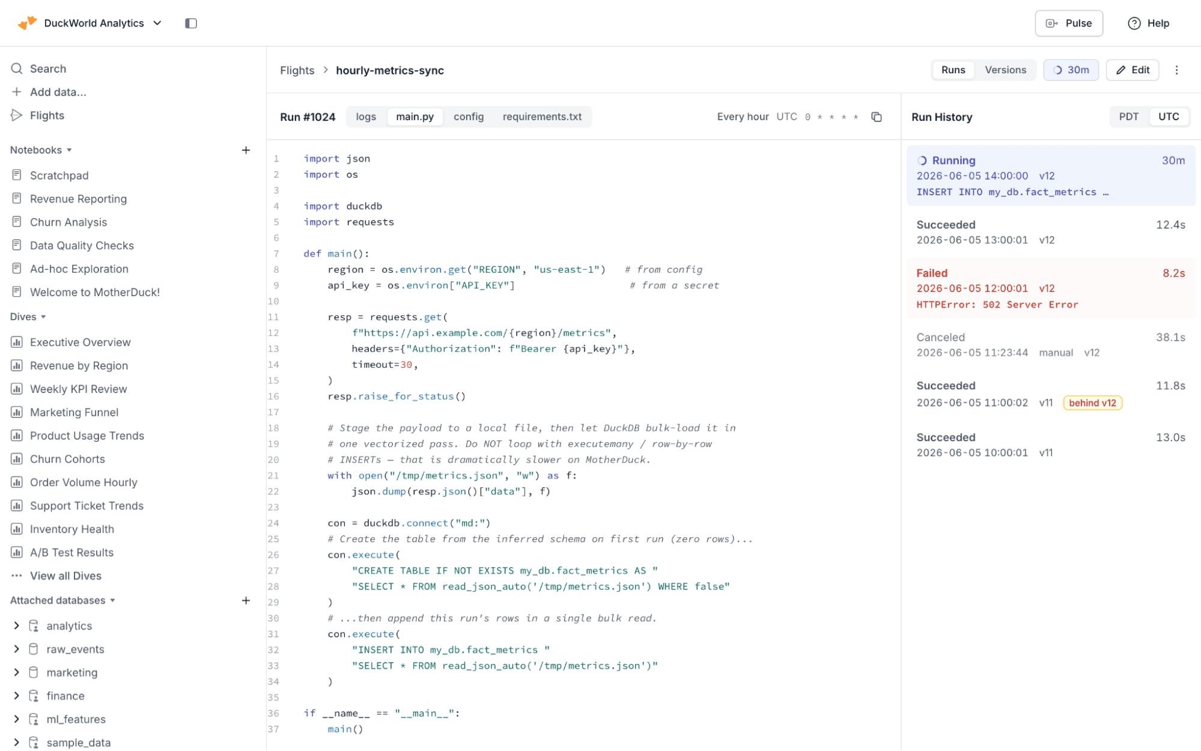1201x751 pixels.
Task: Open the Support Ticket Trends dive
Action: tap(87, 506)
